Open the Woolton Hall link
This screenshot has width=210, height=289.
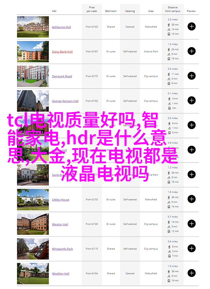tap(61, 274)
